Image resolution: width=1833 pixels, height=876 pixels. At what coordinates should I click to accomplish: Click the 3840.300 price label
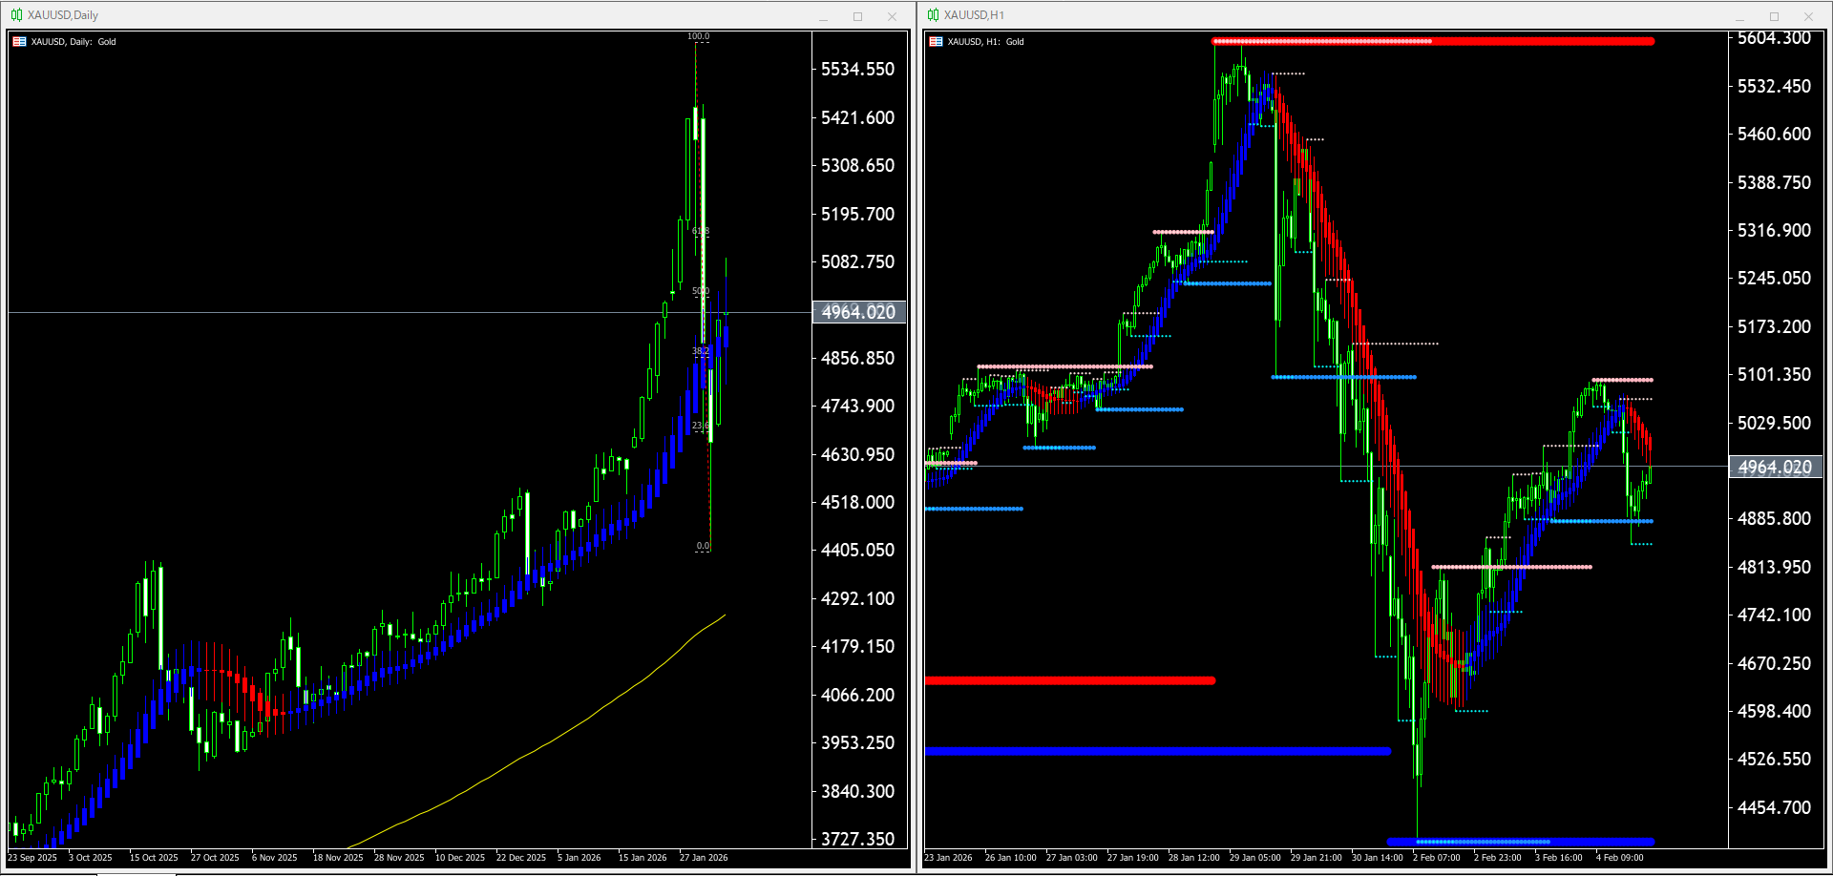pos(857,791)
